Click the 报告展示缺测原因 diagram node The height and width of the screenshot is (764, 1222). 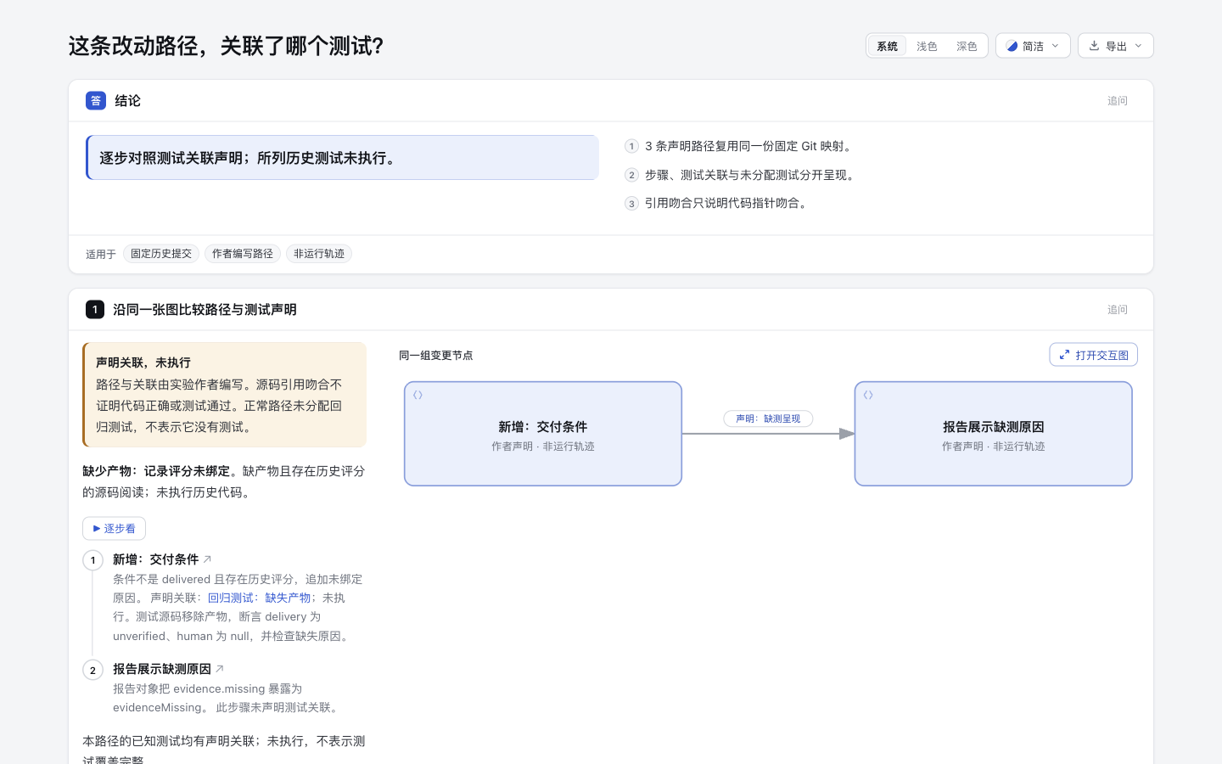994,434
